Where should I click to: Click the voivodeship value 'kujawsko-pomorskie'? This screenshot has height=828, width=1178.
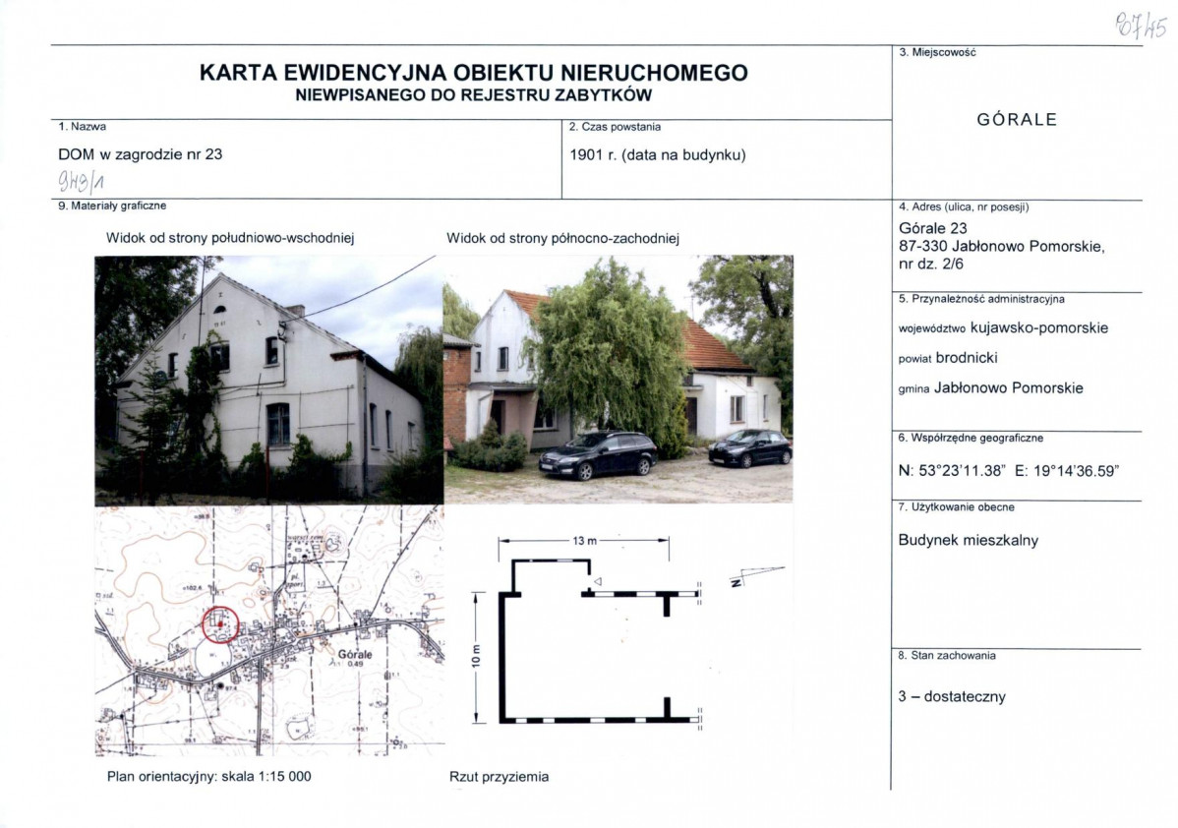pos(1039,327)
